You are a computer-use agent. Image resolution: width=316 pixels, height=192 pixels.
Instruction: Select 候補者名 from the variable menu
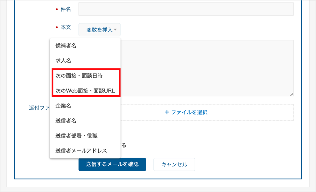tap(85, 46)
